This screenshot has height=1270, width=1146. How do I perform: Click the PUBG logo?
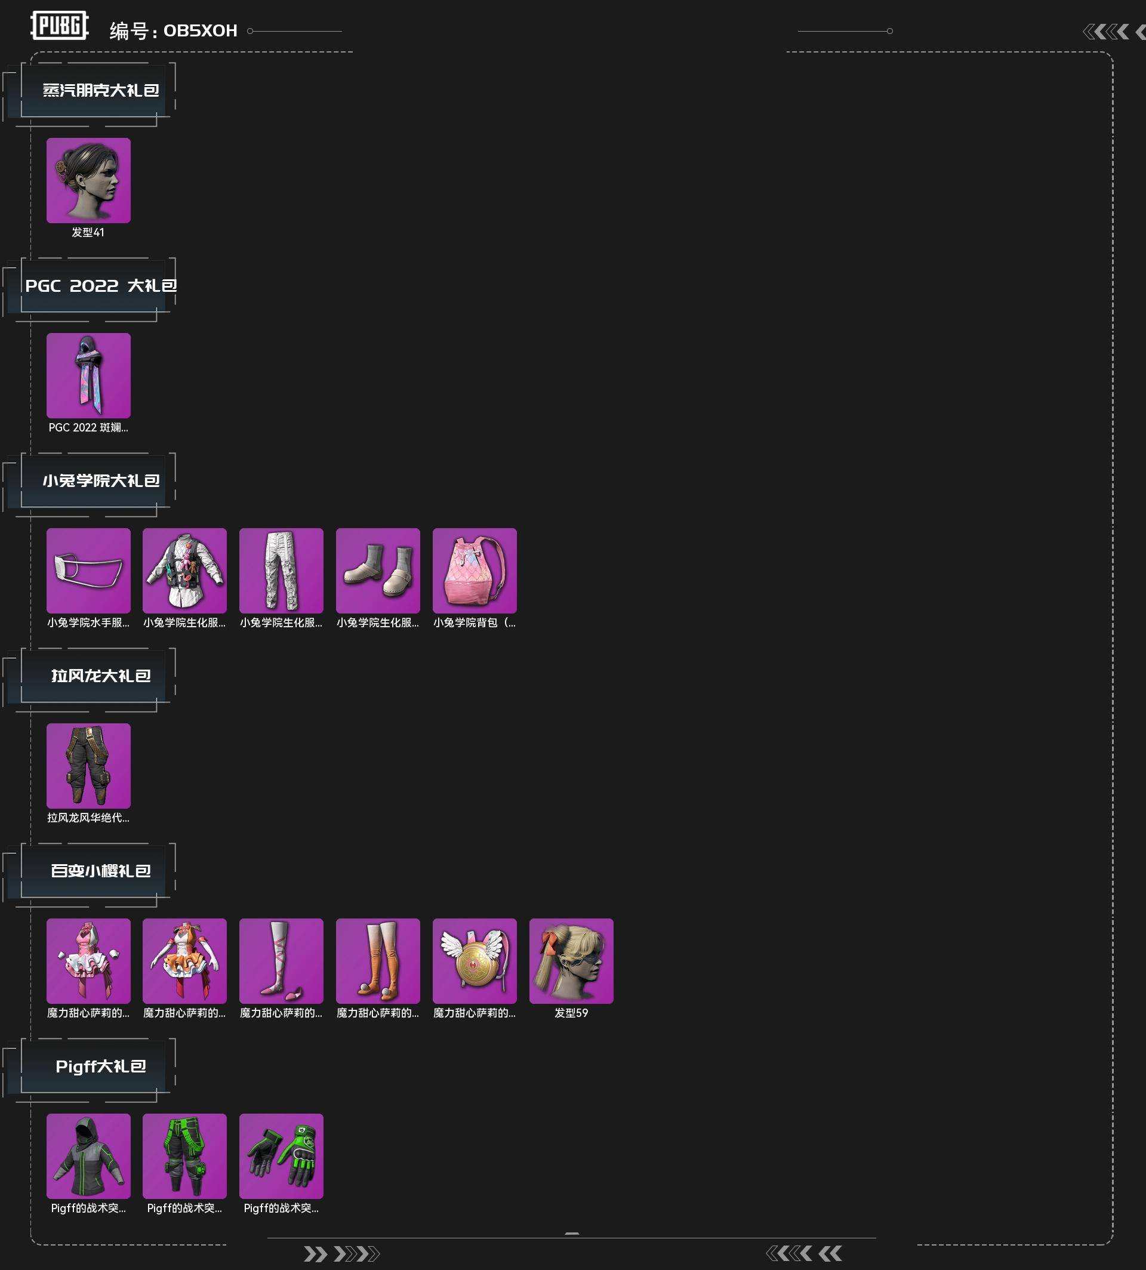point(60,26)
